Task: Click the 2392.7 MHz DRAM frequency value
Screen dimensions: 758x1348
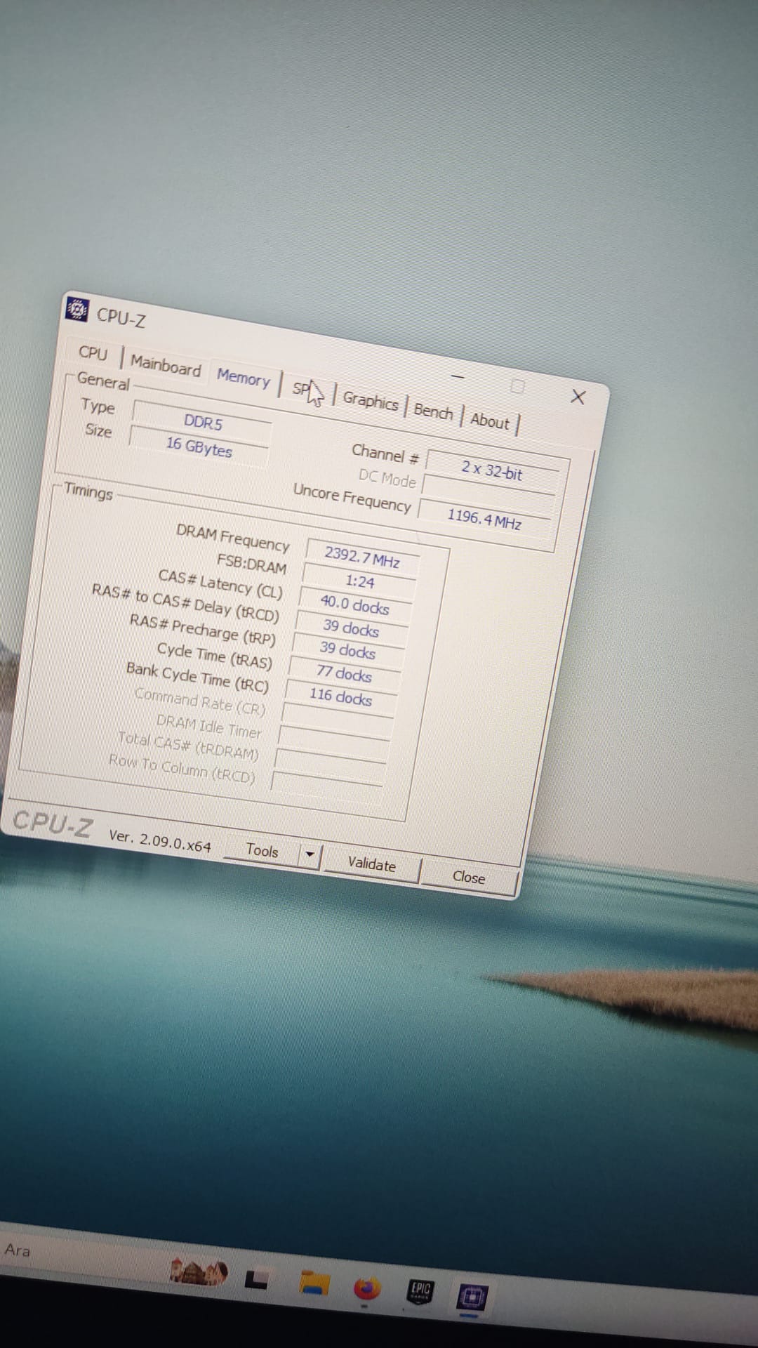Action: click(x=362, y=557)
